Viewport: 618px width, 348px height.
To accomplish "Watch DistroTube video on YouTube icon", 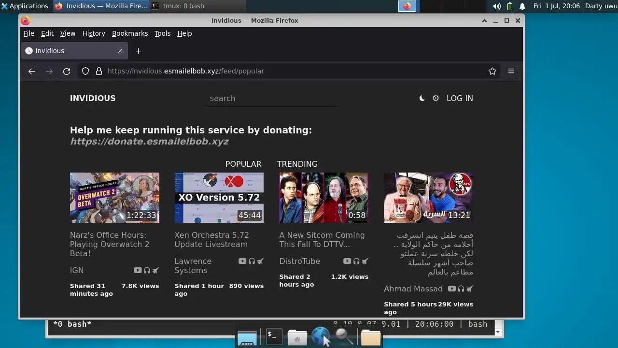I will [x=347, y=261].
